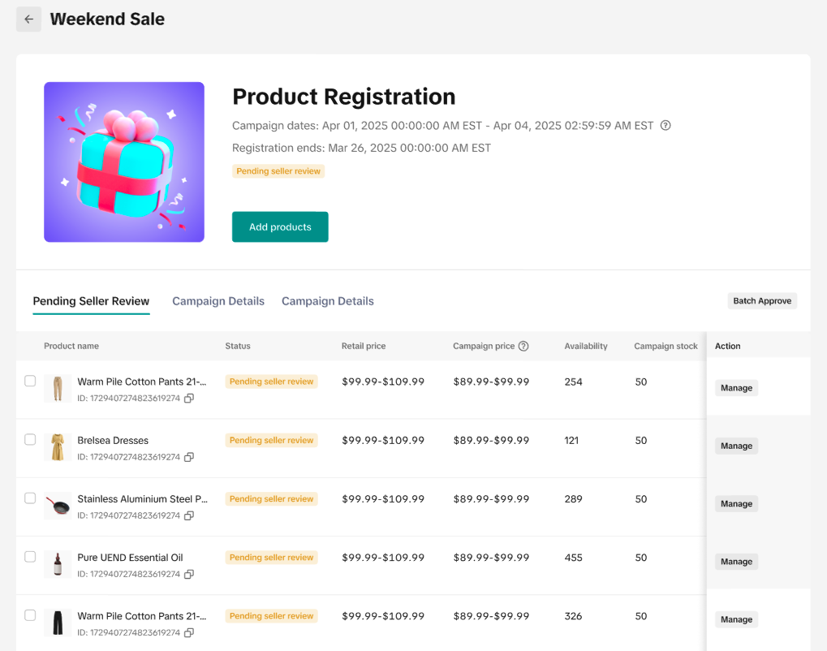Copy product ID for Brelsea Dresses

point(189,457)
